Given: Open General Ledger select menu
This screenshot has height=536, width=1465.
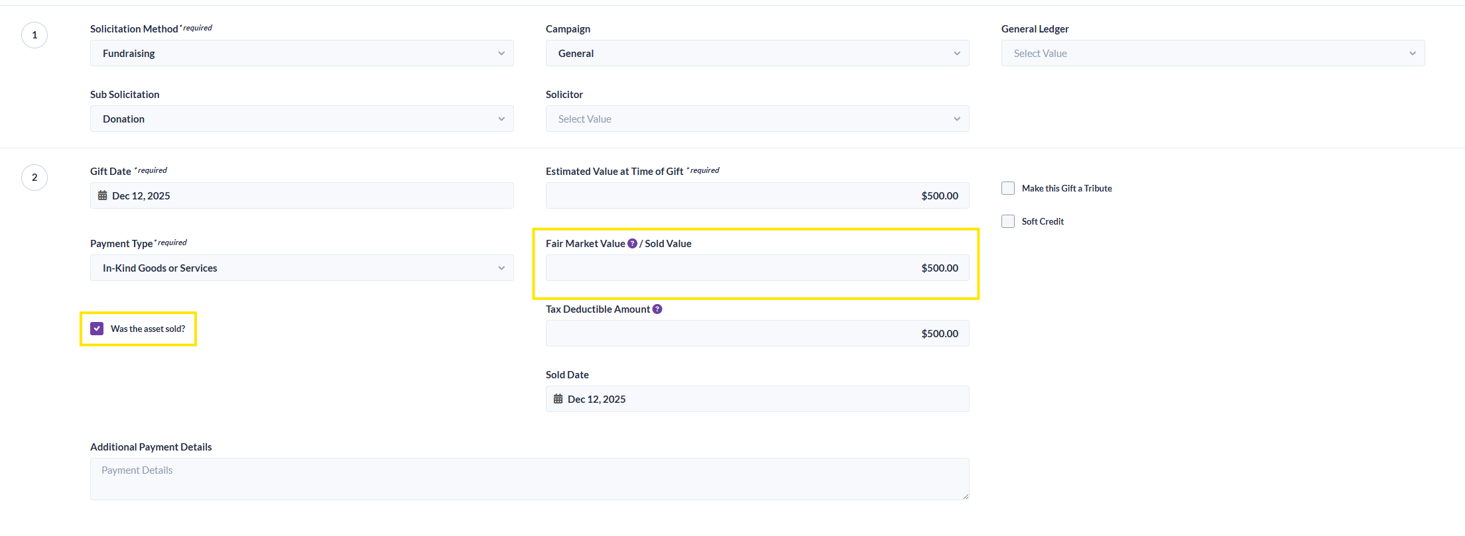Looking at the screenshot, I should click(x=1212, y=54).
